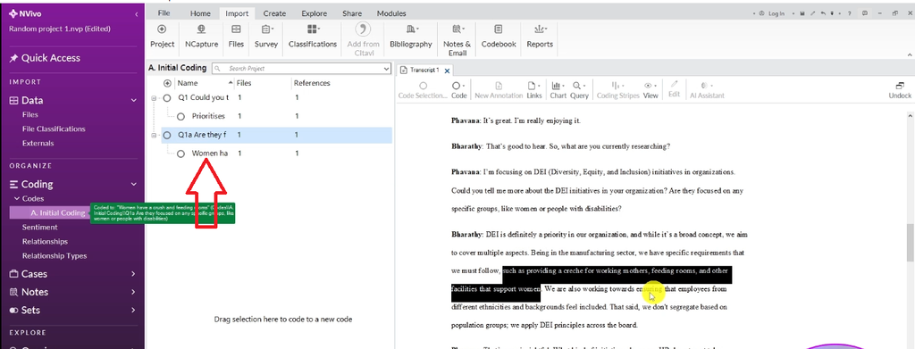
Task: Open the Code dropdown in the transcript toolbar
Action: coord(459,89)
